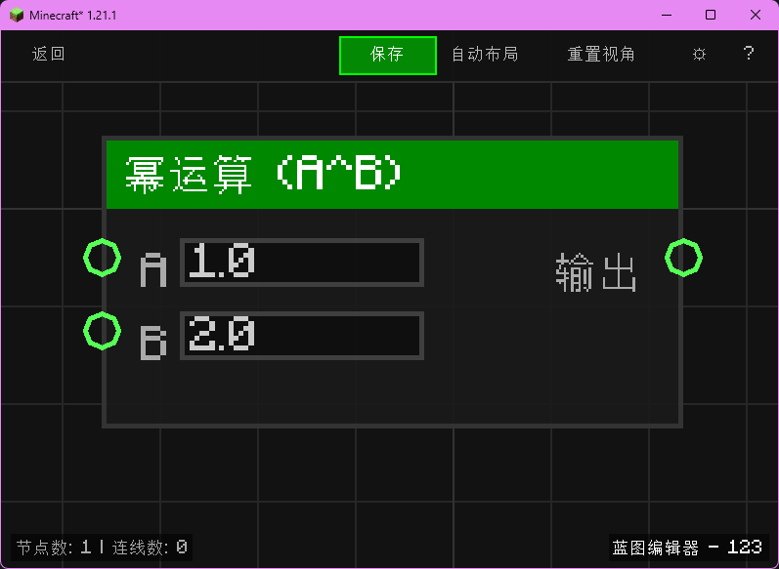Close the Minecraft window
779x569 pixels.
(x=756, y=15)
